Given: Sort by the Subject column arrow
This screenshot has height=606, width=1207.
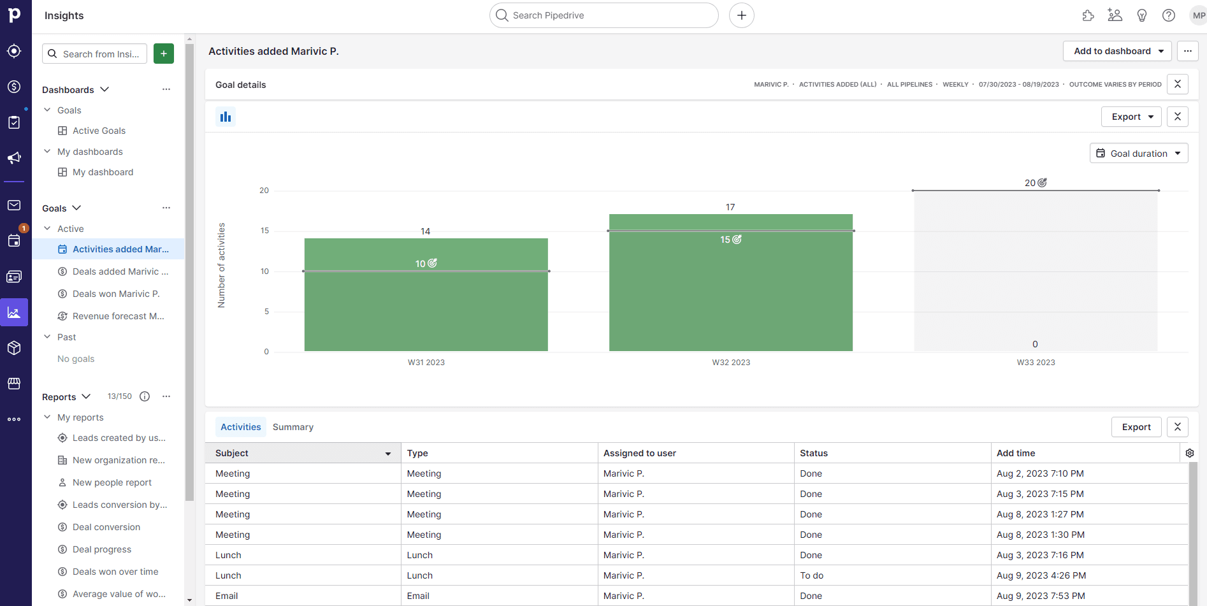Looking at the screenshot, I should click(388, 454).
